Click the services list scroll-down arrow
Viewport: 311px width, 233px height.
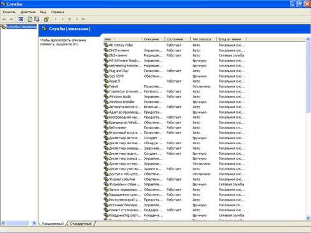coord(308,217)
